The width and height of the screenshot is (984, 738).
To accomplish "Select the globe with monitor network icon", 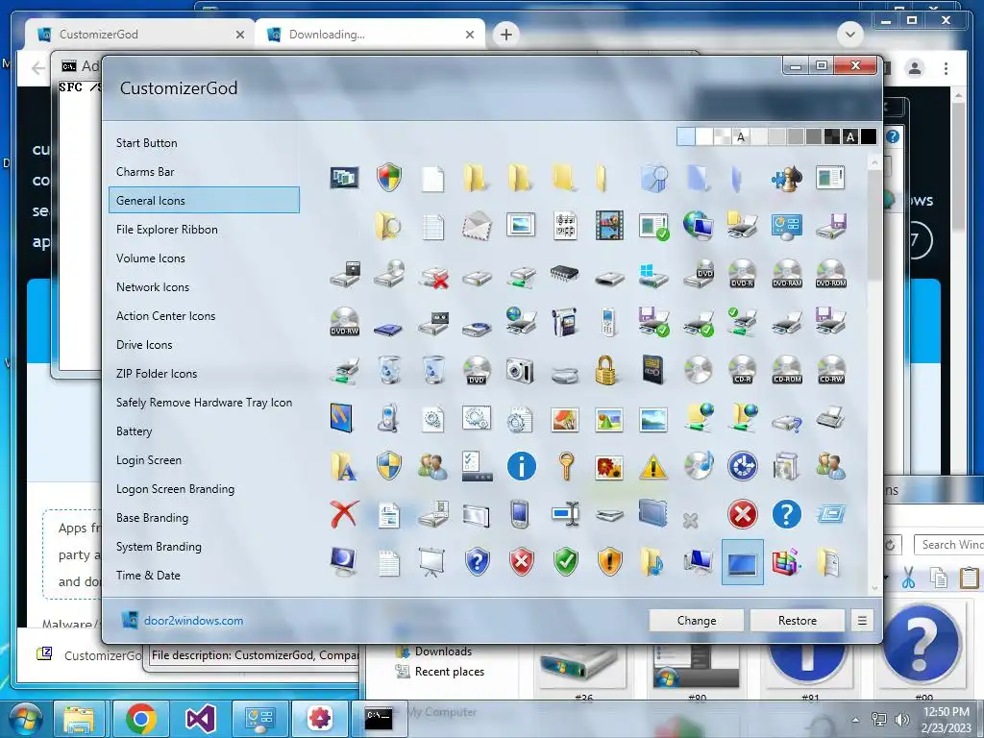I will click(698, 226).
